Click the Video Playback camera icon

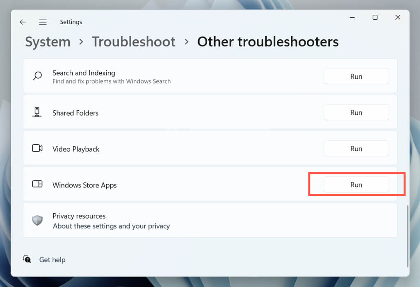(37, 148)
